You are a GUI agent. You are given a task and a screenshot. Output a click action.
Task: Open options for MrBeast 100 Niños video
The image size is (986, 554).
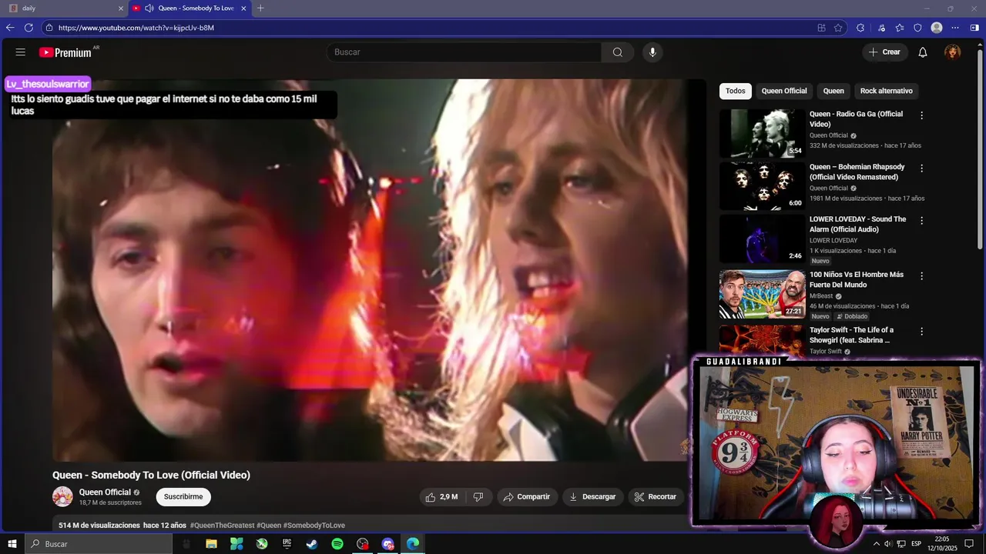921,275
